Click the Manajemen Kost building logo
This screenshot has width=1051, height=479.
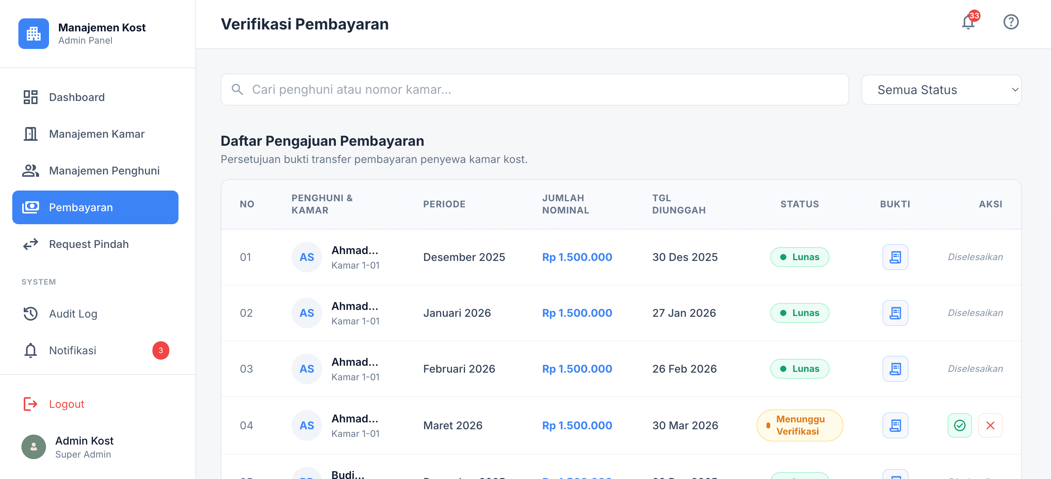coord(33,33)
